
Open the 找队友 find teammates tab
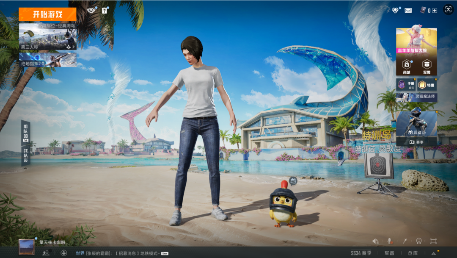pyautogui.click(x=26, y=155)
